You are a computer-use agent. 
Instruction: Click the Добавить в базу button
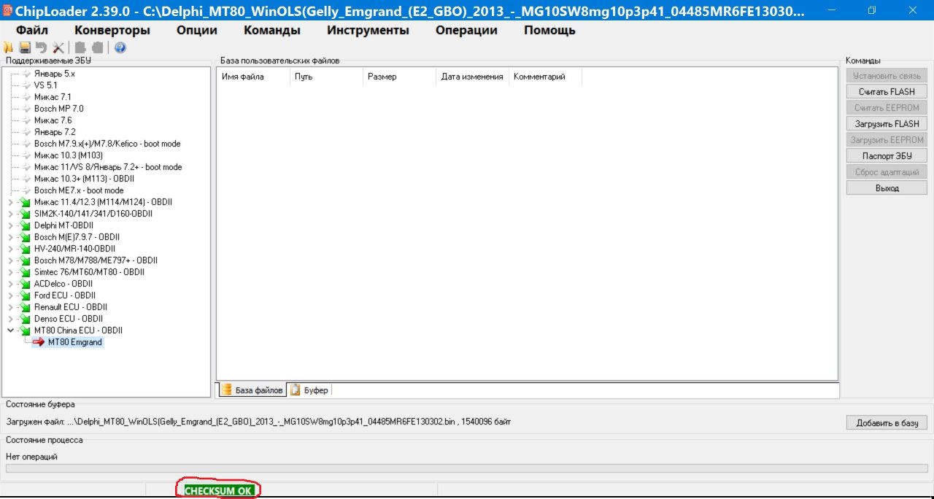coord(887,422)
